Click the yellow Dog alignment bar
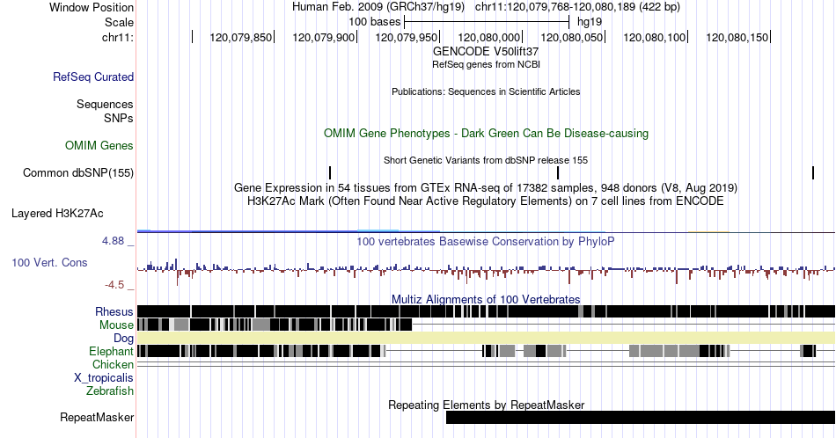The height and width of the screenshot is (438, 836). 487,338
